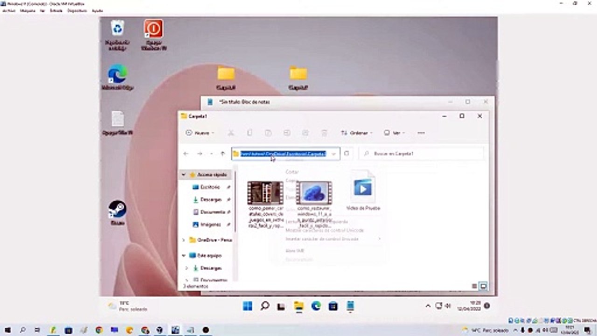Select the como_restaurar_windows_11 video thumbnail
597x336 pixels.
314,193
